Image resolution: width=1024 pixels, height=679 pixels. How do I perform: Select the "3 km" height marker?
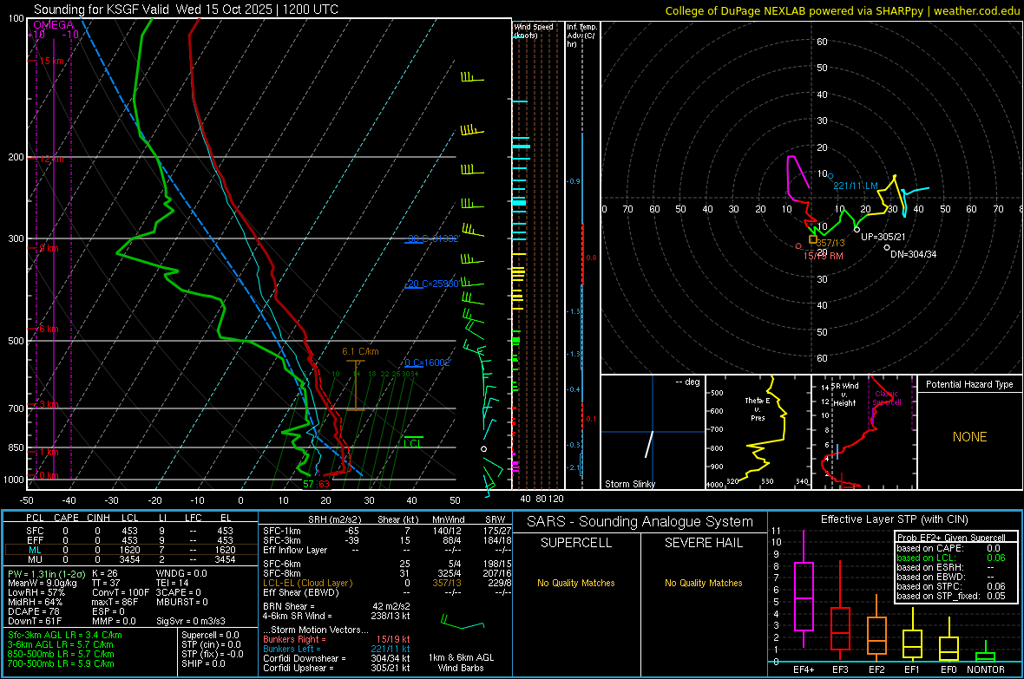click(x=49, y=405)
